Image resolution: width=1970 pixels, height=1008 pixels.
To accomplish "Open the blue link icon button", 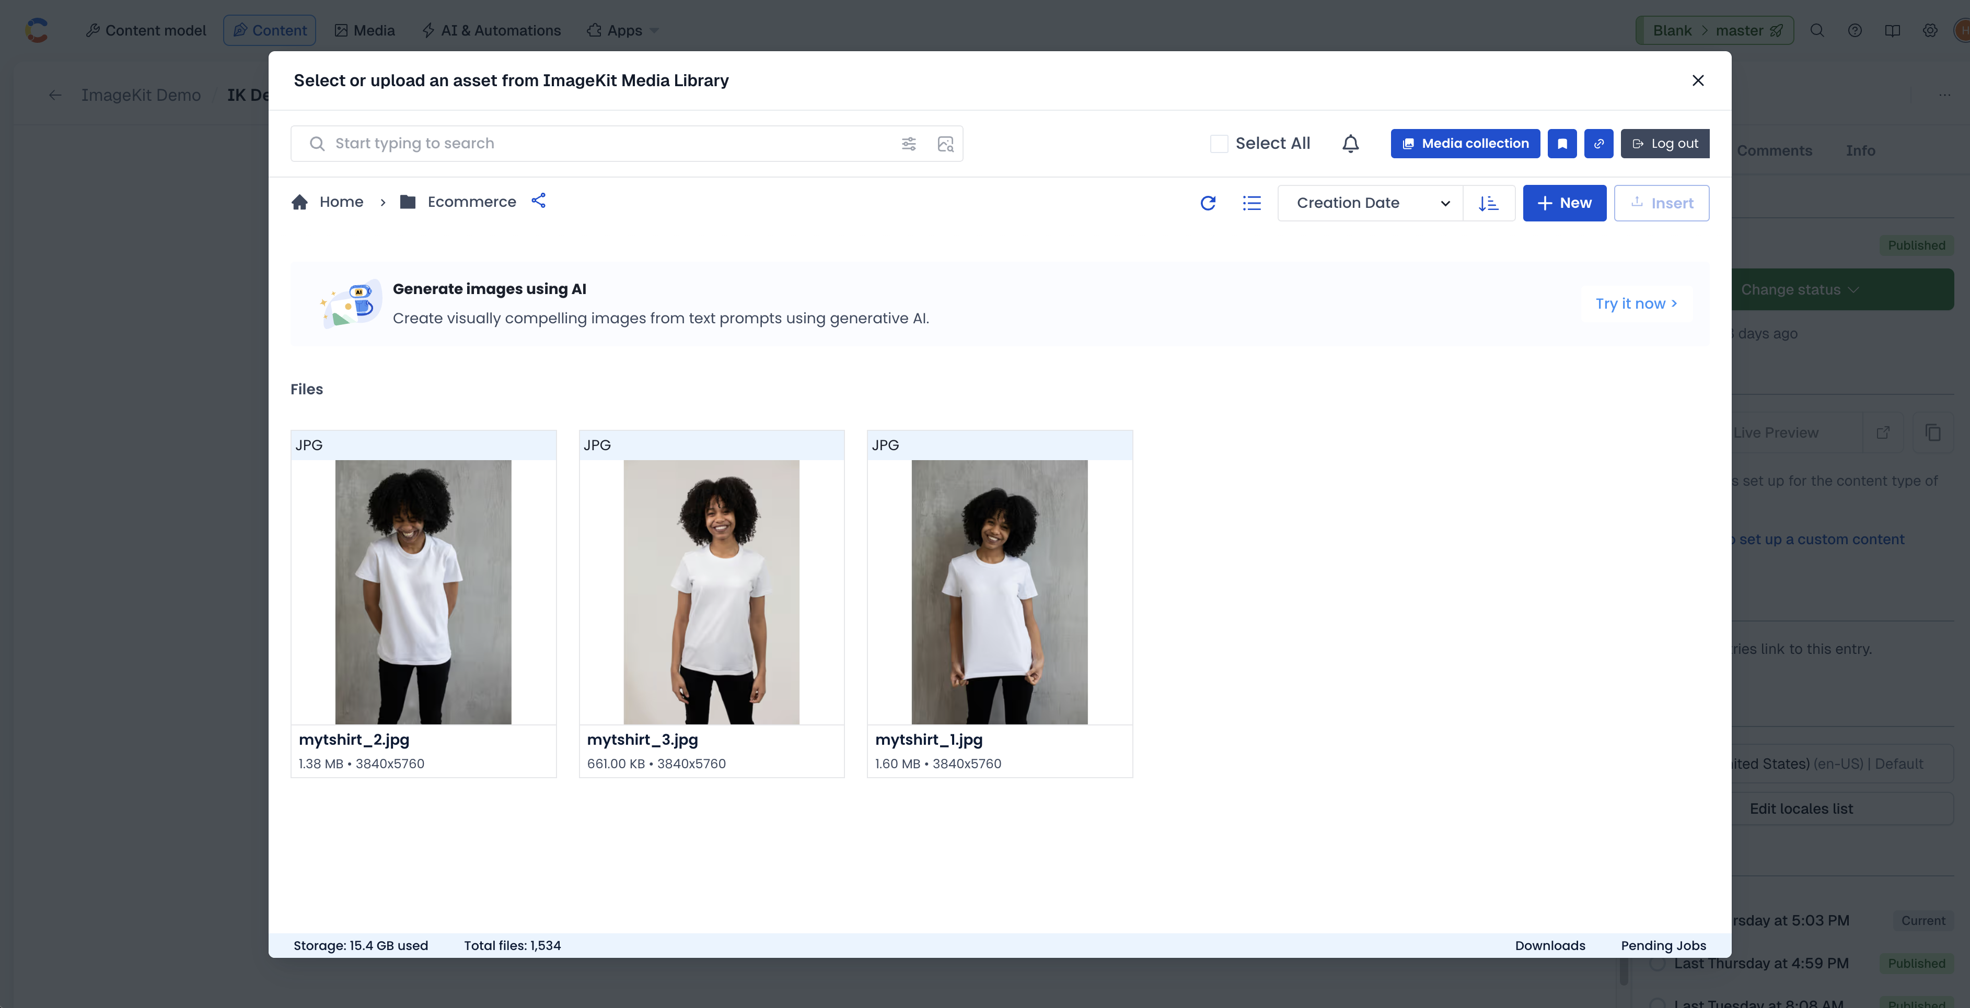I will click(1598, 144).
